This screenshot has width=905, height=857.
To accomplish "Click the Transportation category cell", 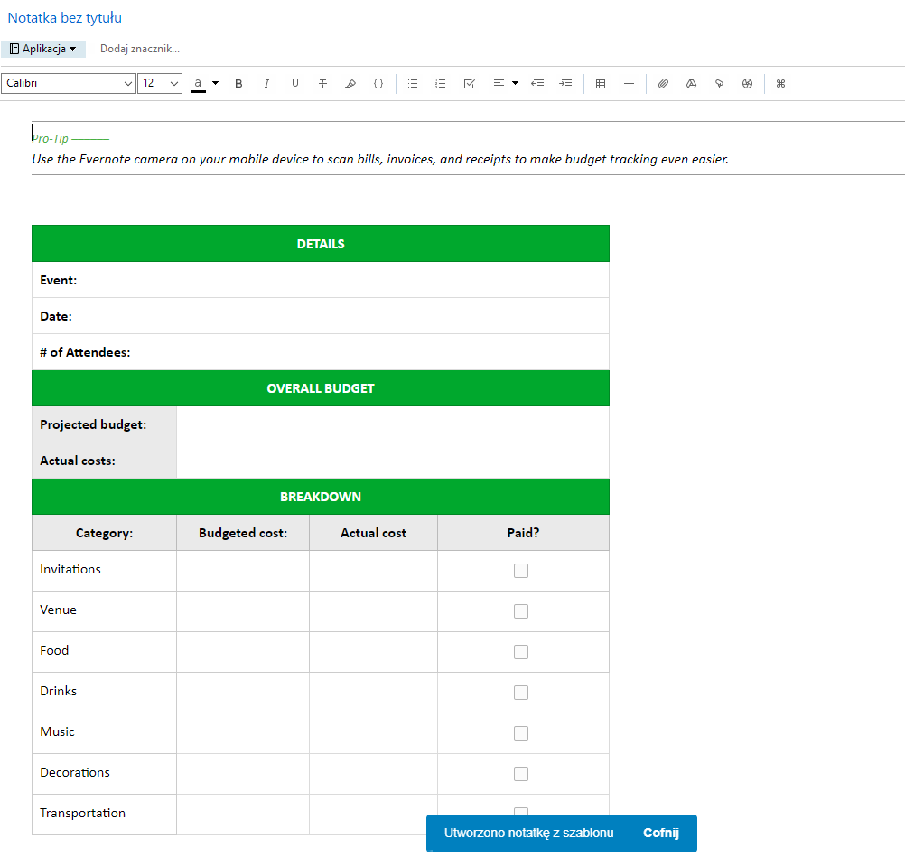I will pos(104,815).
